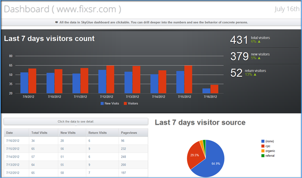Viewport: 302px width, 178px height.
Task: Click the red cpc legend swatch
Action: 263,146
